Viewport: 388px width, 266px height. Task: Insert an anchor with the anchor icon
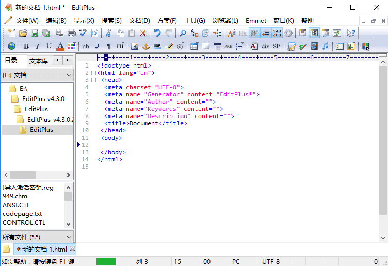(x=145, y=46)
